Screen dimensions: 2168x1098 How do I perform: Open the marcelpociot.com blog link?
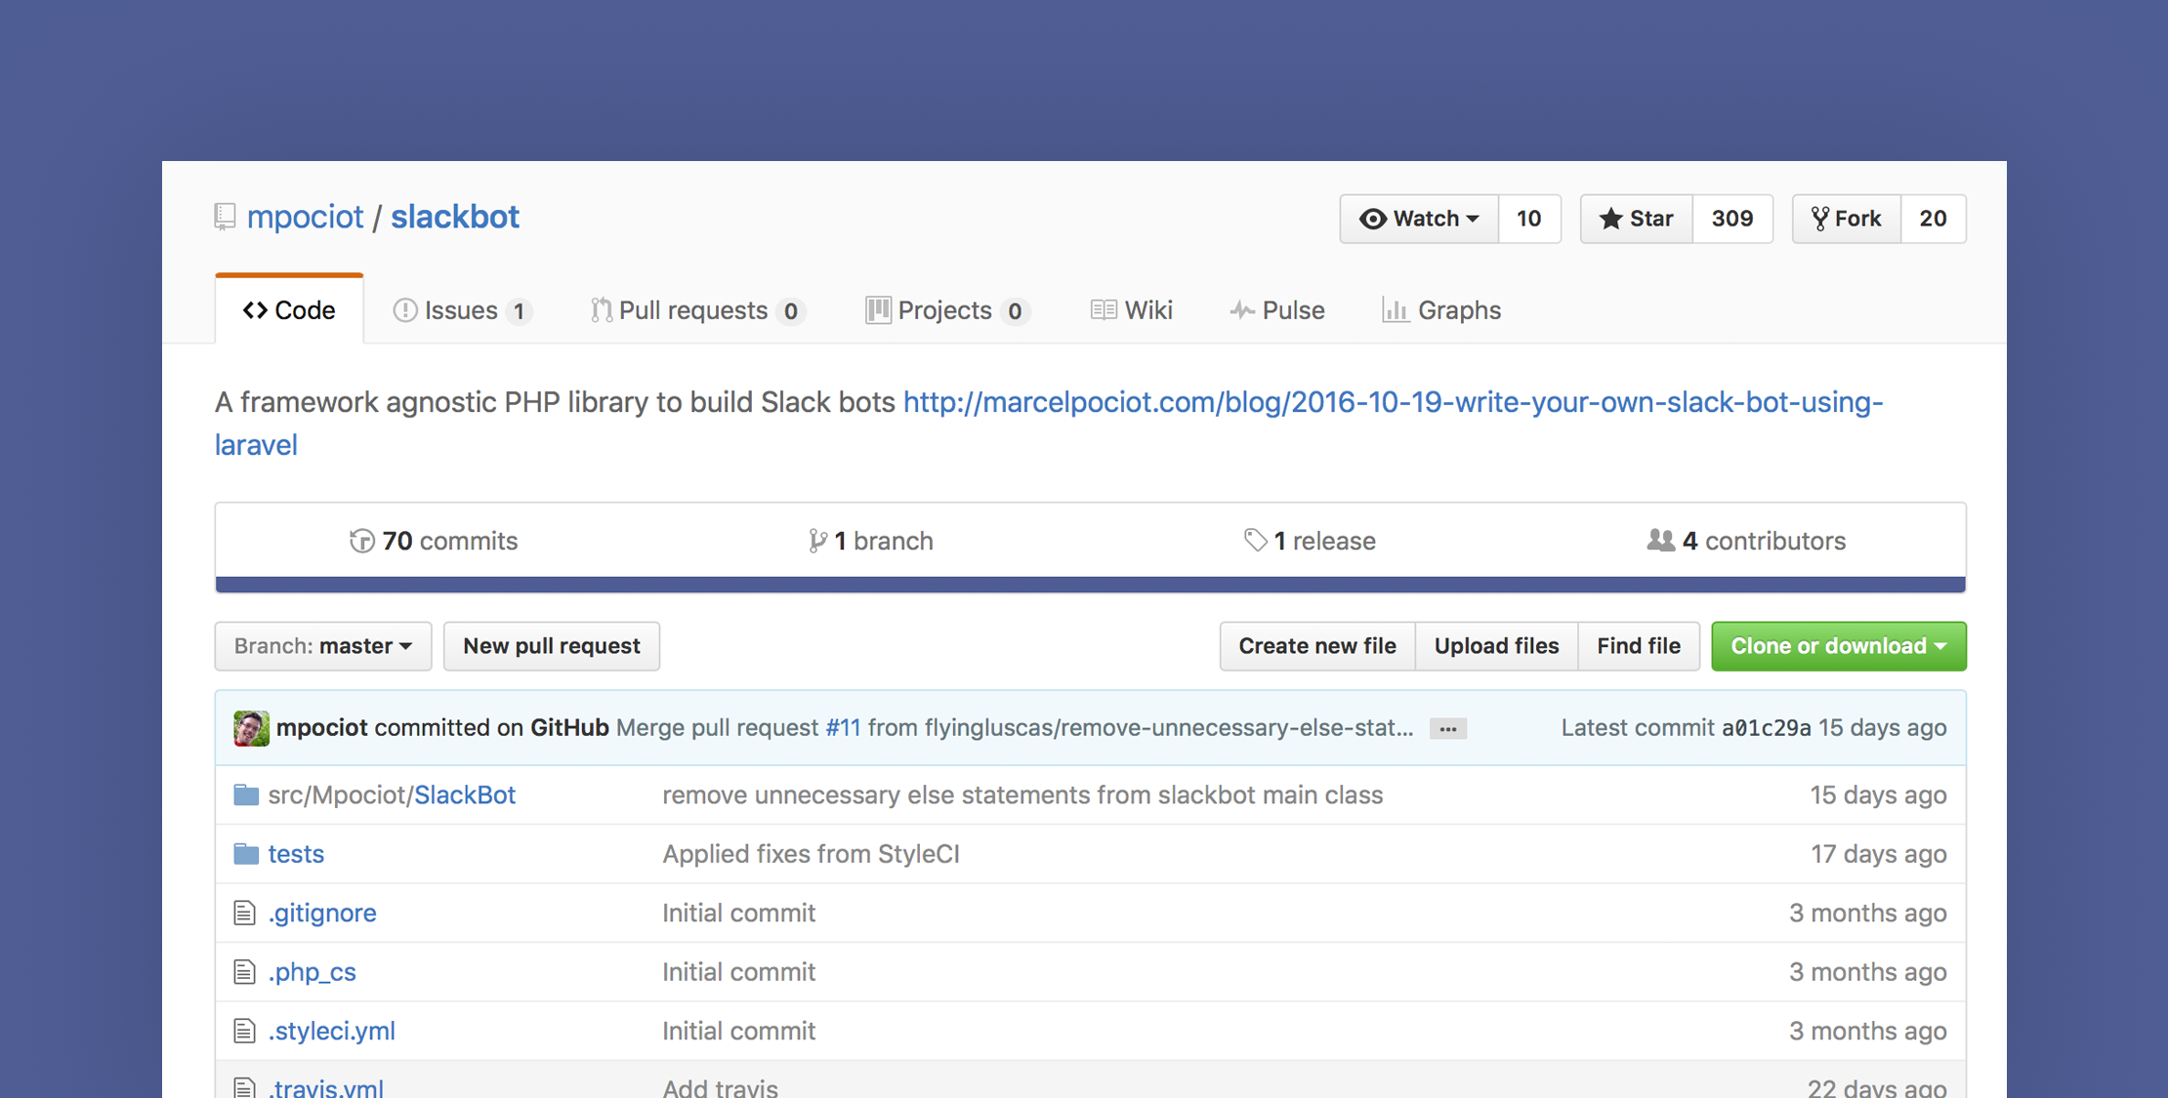click(1049, 423)
